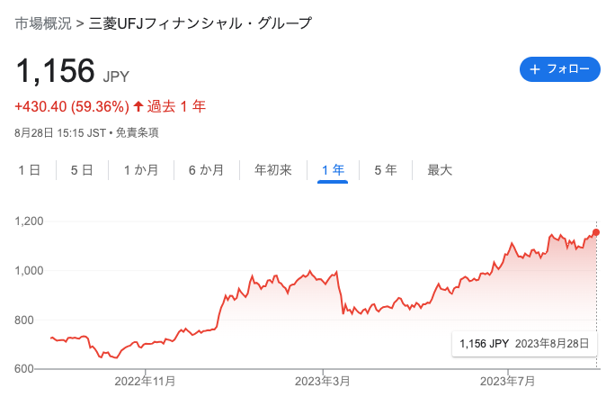Click the red up arrow icon
This screenshot has width=615, height=397.
point(138,106)
